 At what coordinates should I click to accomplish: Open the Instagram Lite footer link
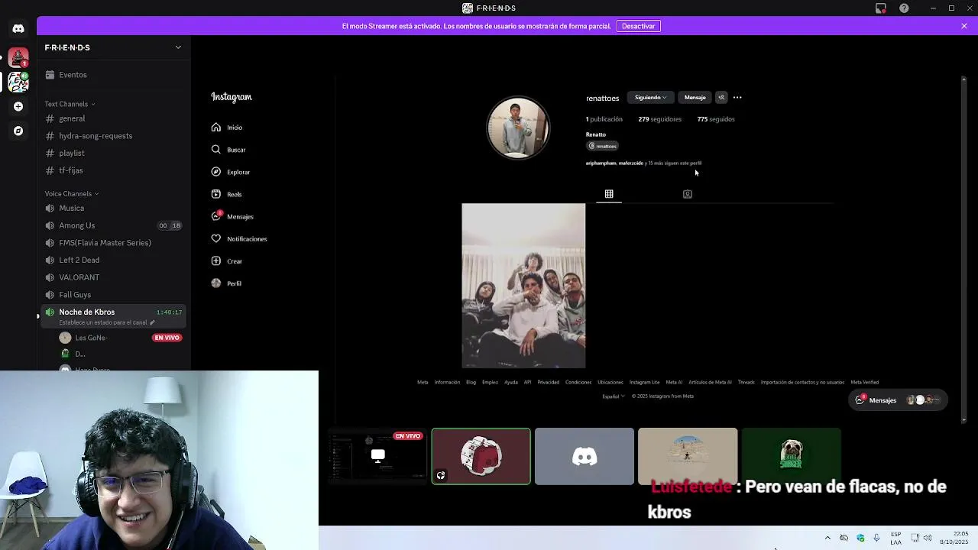[x=644, y=382]
